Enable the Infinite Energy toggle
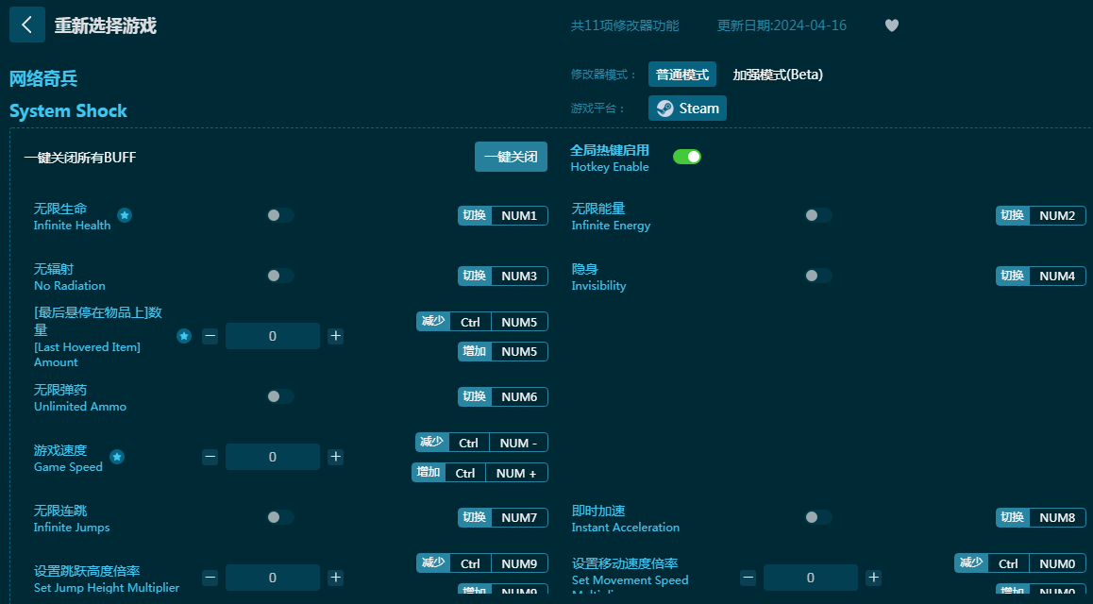The image size is (1093, 604). pyautogui.click(x=818, y=215)
